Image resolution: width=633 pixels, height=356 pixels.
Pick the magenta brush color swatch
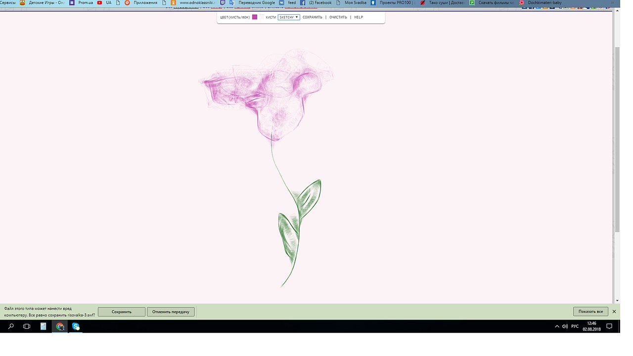(x=255, y=17)
